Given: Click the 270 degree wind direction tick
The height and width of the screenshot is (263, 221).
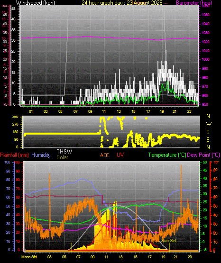Looking at the screenshot, I should (x=16, y=125).
